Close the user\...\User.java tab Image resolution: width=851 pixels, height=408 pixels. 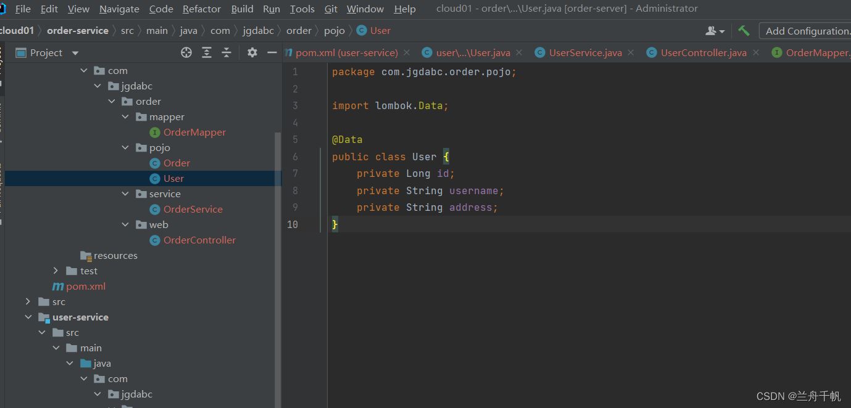coord(519,52)
